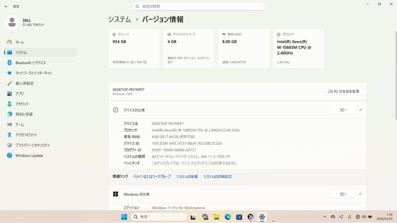
Task: Click the volume speaker tray icon
Action: (364, 217)
